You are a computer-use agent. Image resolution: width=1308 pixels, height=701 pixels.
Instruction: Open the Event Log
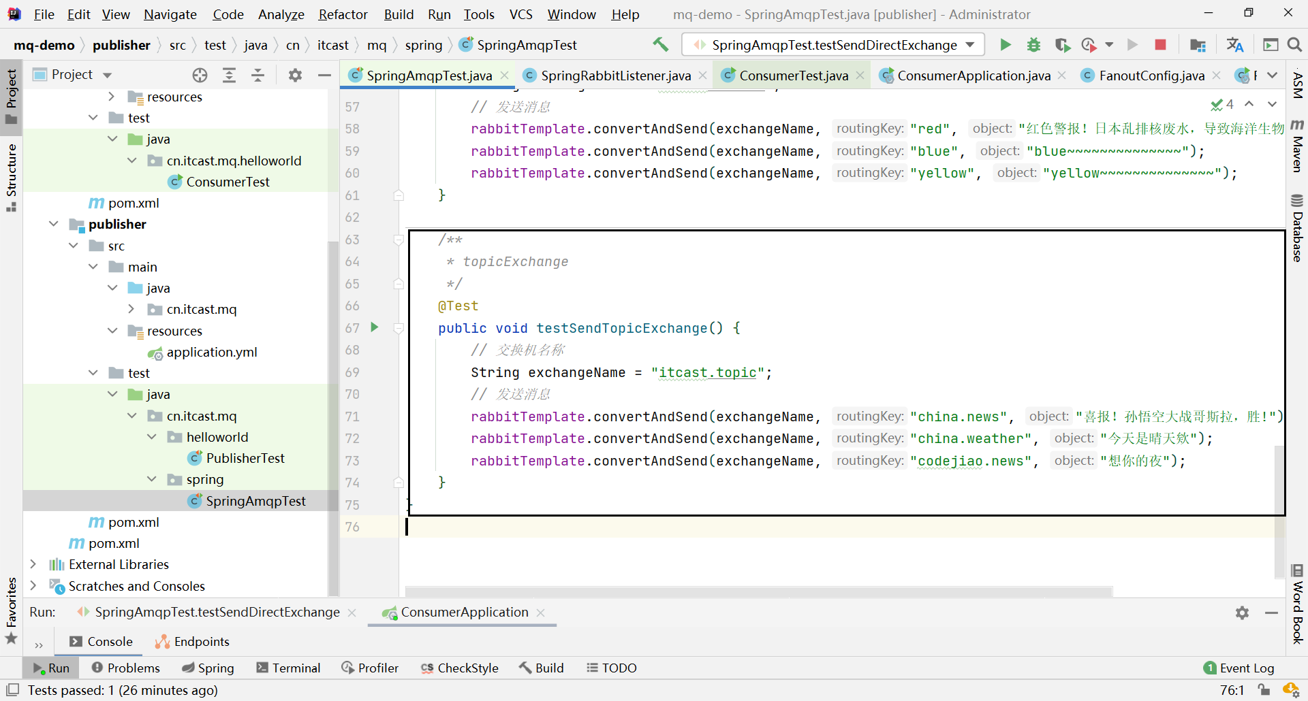pos(1239,668)
